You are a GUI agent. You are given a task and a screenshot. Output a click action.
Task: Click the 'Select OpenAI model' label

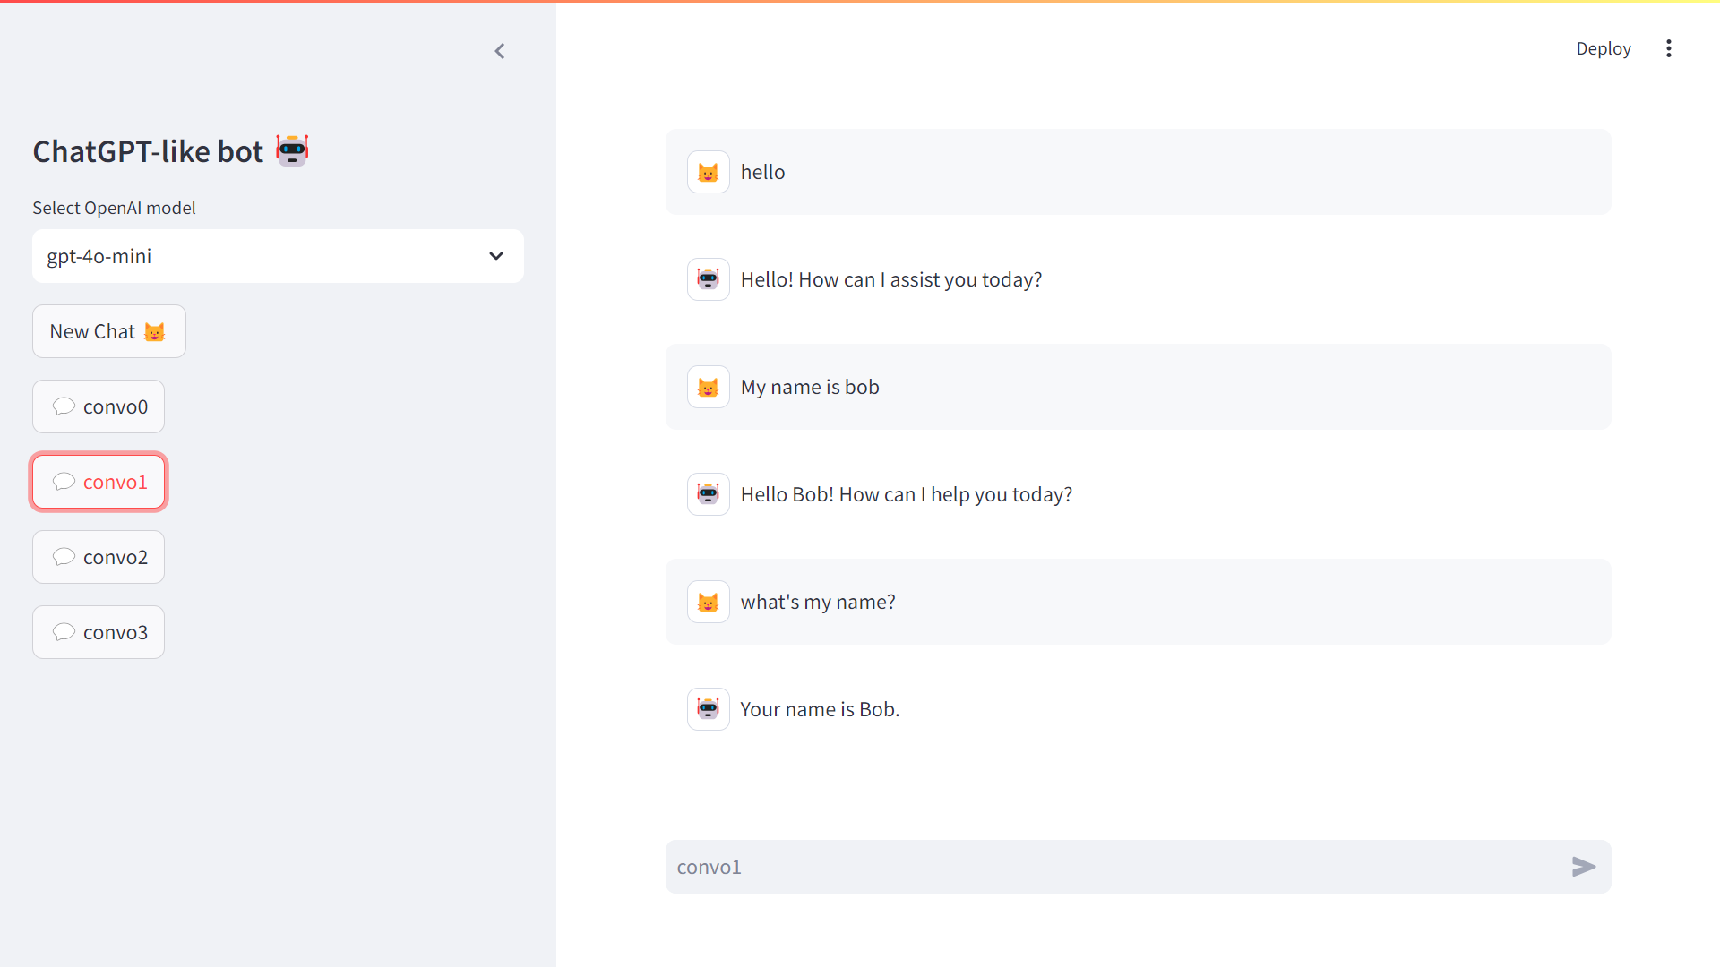point(115,208)
